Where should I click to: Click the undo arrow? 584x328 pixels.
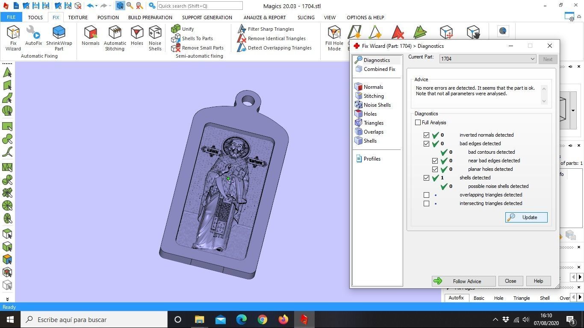(x=90, y=6)
